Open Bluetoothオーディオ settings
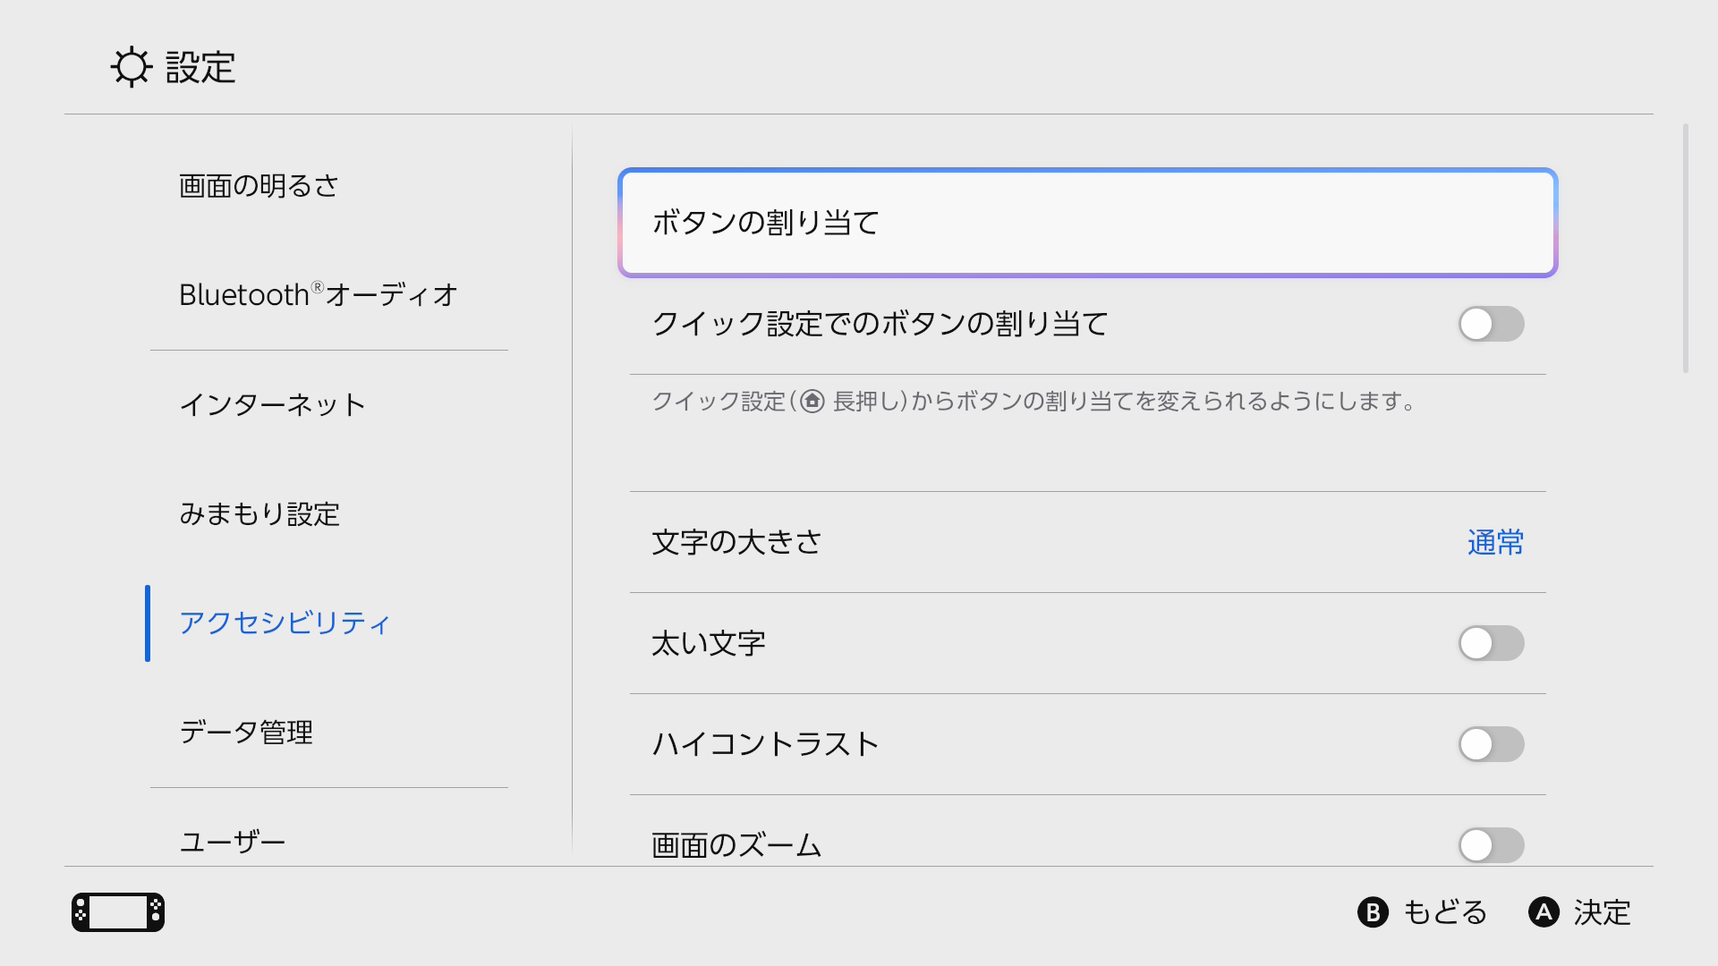Screen dimensions: 1718x966 319,294
